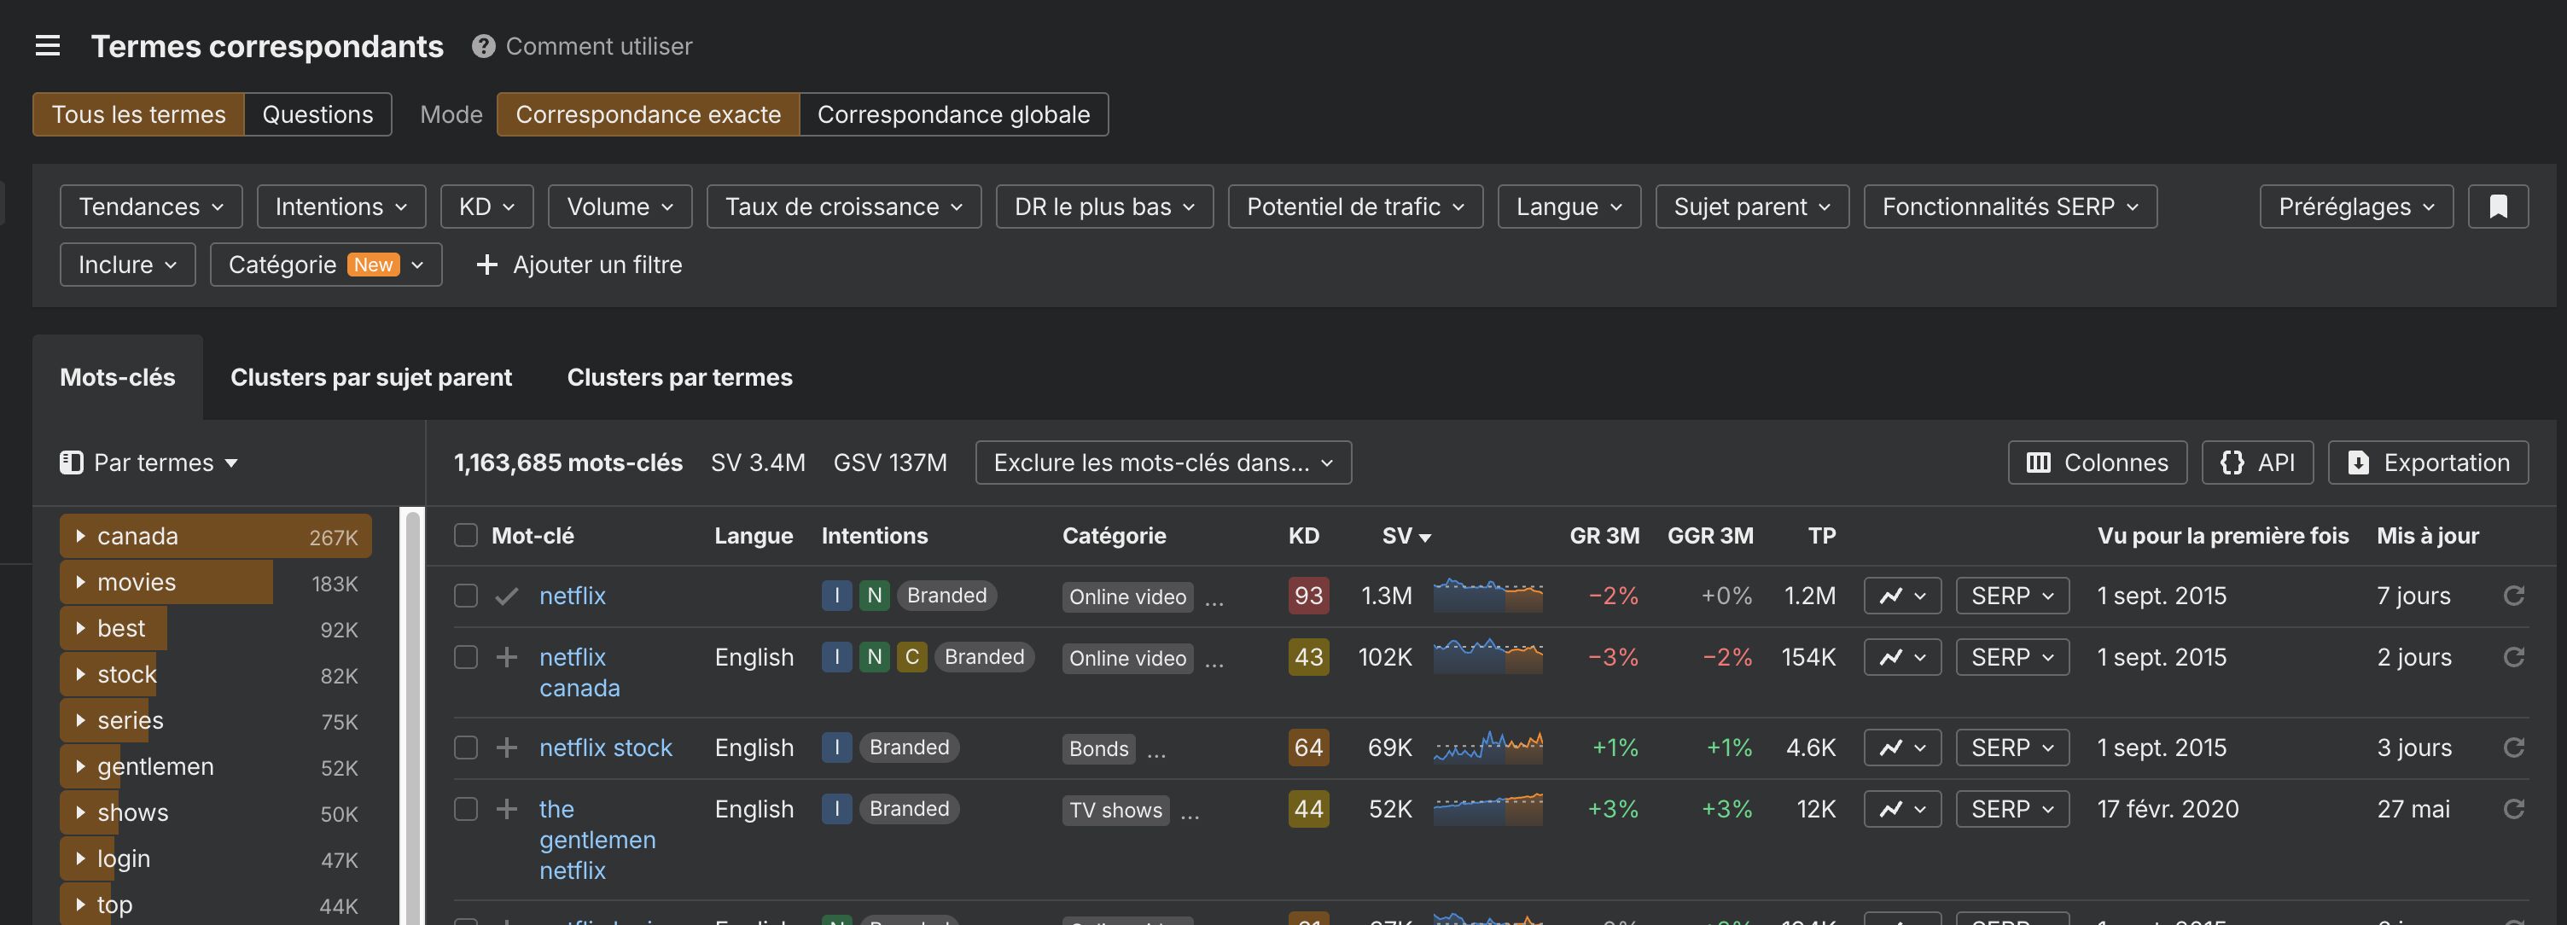Screen dimensions: 2567x925
Task: Click the Par termes panel icon
Action: pos(71,462)
